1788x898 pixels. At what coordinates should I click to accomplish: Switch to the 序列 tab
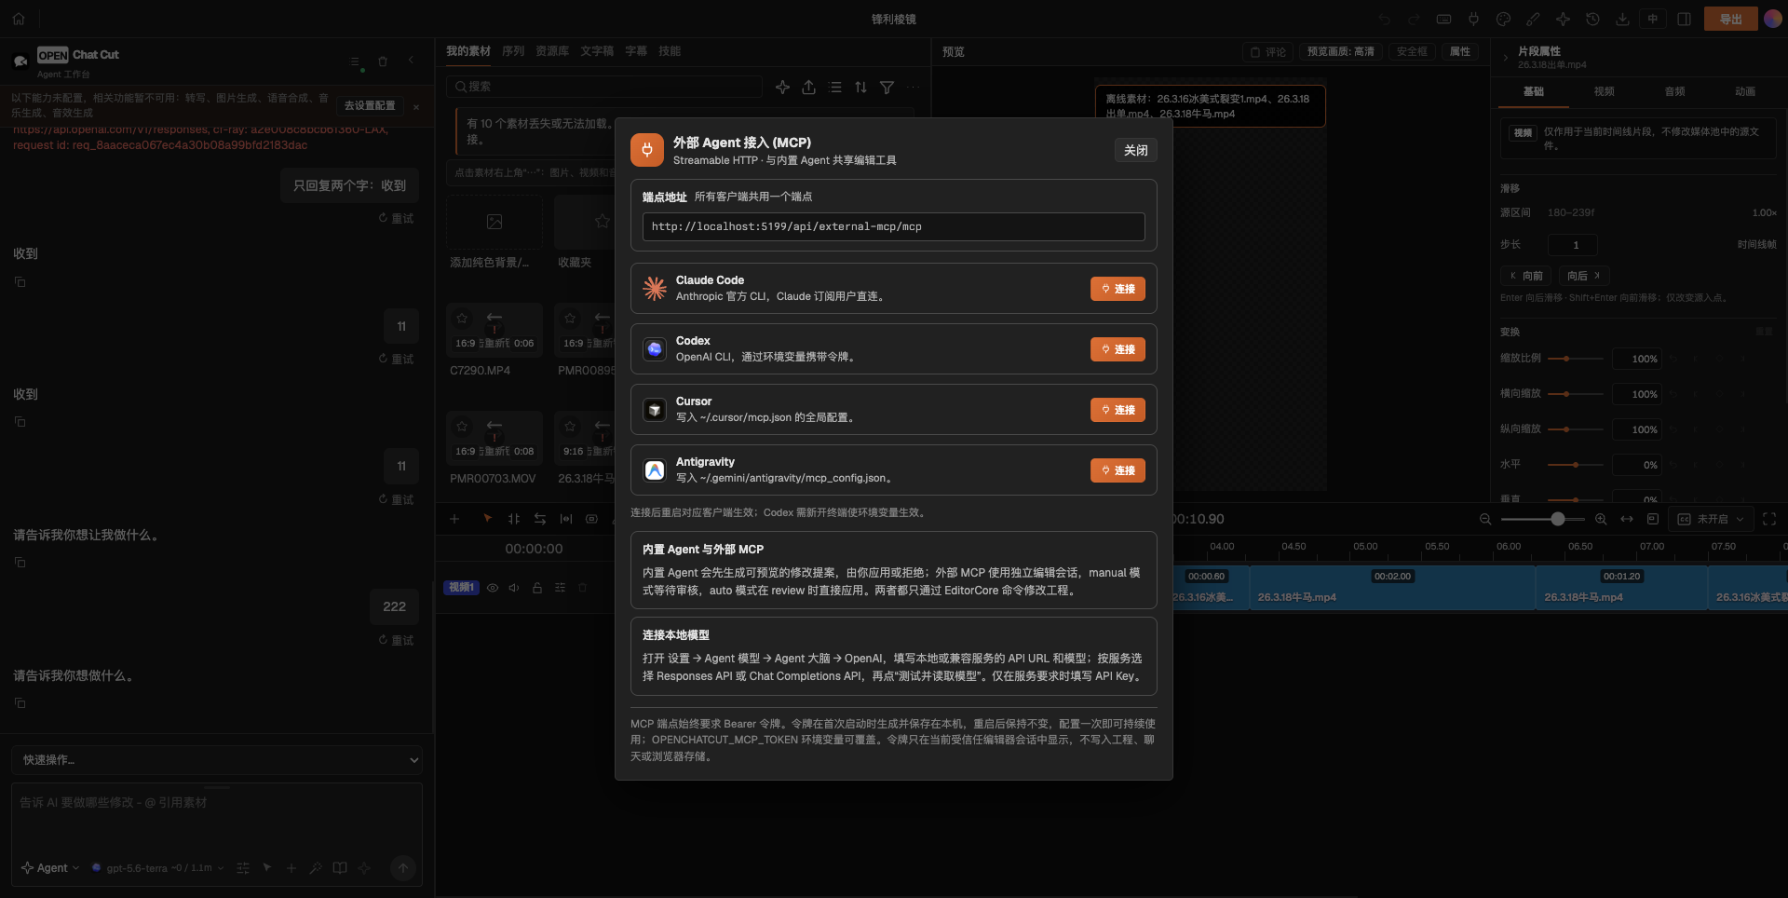(513, 51)
